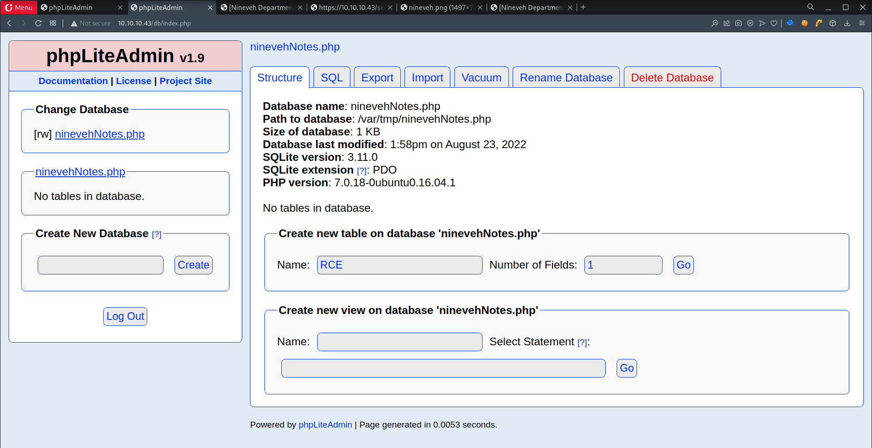Click the SQLite extension help [?] link
The width and height of the screenshot is (872, 448).
tap(362, 171)
